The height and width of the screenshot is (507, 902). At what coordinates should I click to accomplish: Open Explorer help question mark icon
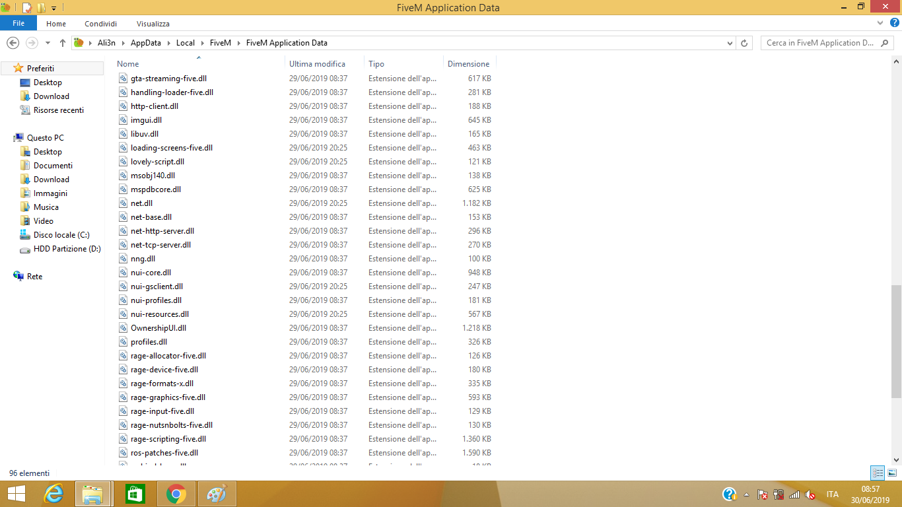(895, 23)
